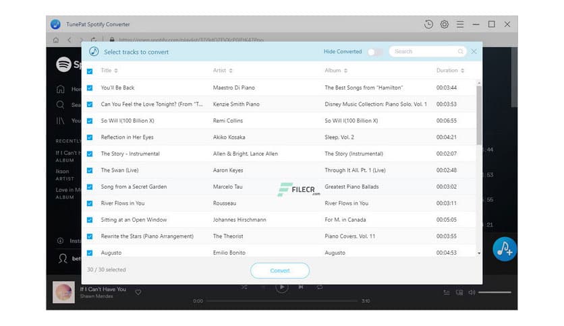Click the home icon in navigation bar
This screenshot has height=326, width=564.
tap(56, 40)
